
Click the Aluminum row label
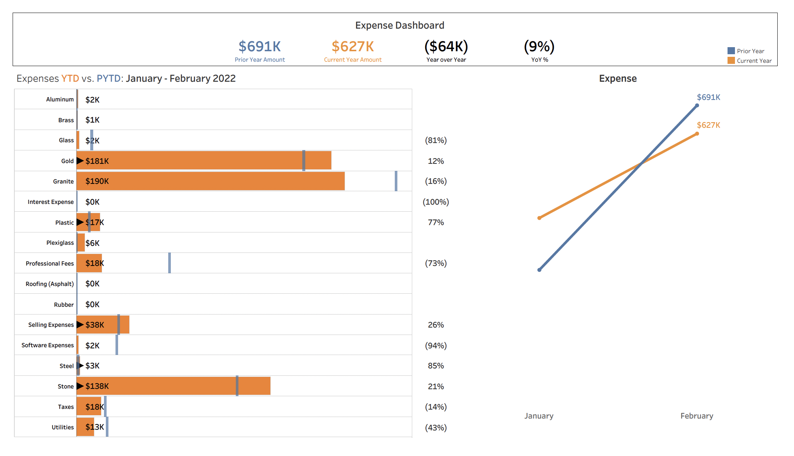[60, 100]
